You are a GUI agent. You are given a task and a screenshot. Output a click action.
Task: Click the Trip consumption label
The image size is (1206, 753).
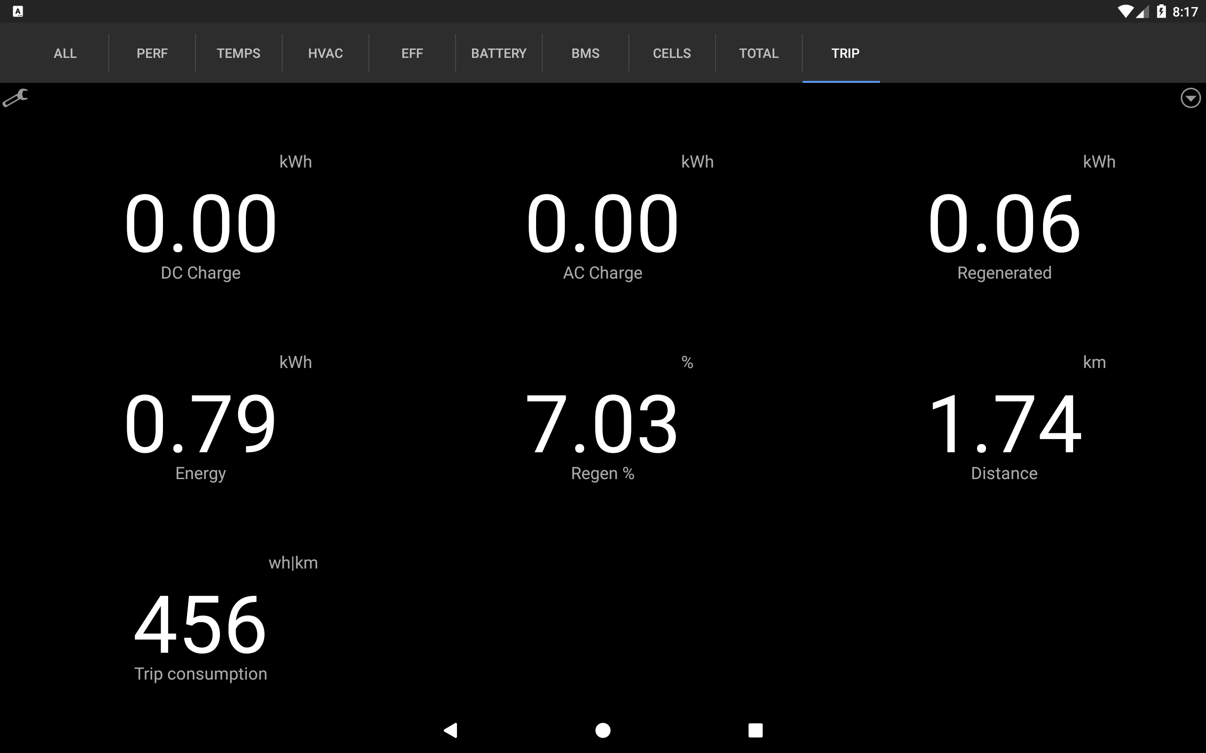200,674
